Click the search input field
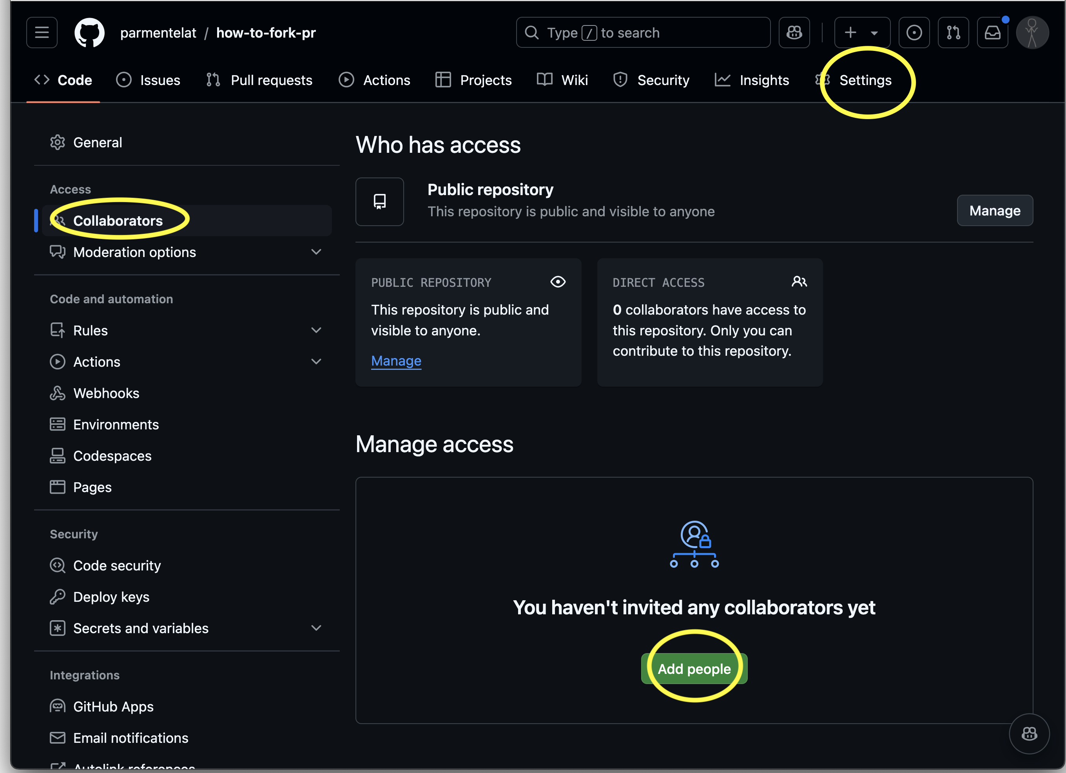Viewport: 1066px width, 773px height. tap(643, 33)
